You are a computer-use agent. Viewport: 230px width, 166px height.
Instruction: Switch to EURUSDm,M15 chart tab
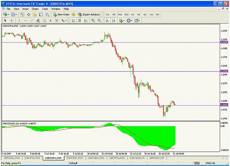click(x=75, y=158)
